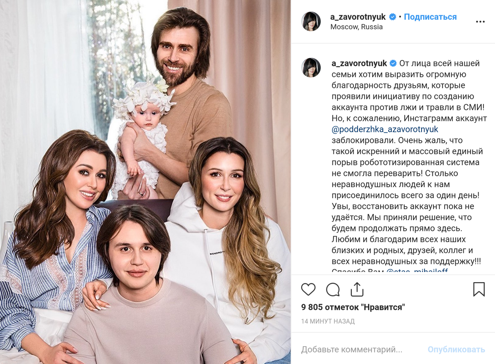Click verified badge in caption username

(x=394, y=63)
